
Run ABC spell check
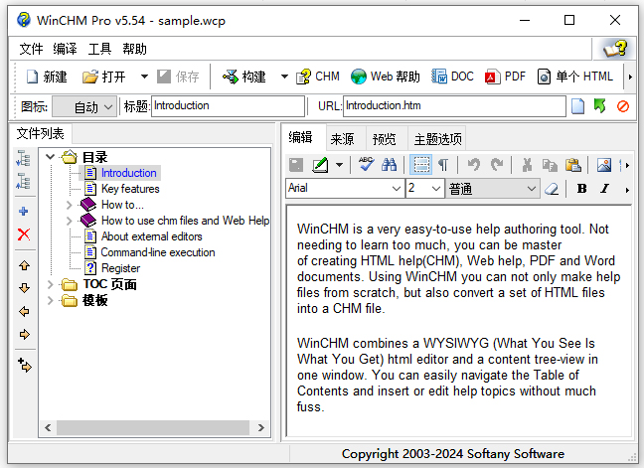366,164
